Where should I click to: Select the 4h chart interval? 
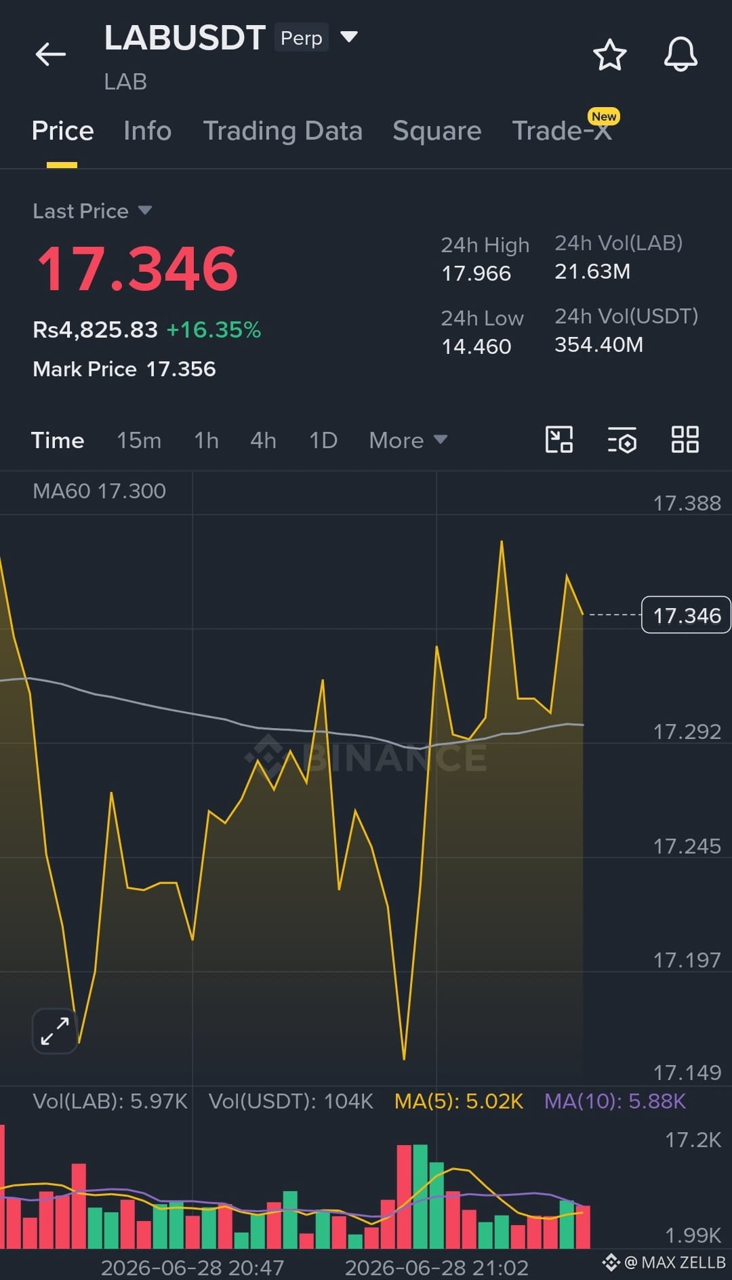263,440
